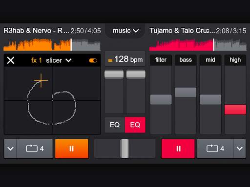The image size is (250, 187).
Task: Select the left deck EQ button
Action: [x=115, y=125]
